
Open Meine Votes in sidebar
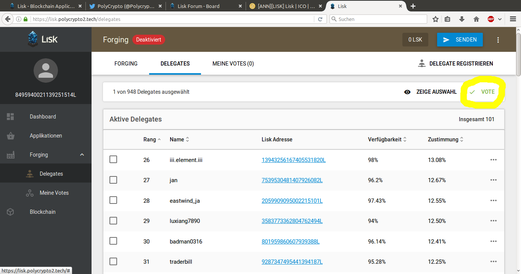[54, 193]
